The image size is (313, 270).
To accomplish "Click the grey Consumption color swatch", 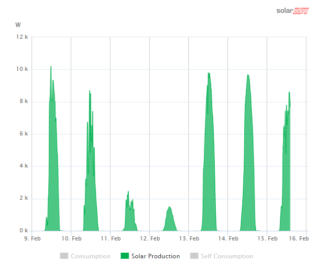I will click(64, 256).
